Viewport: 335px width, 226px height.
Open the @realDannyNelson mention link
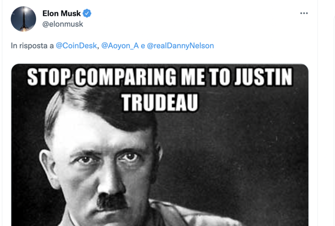tap(180, 46)
